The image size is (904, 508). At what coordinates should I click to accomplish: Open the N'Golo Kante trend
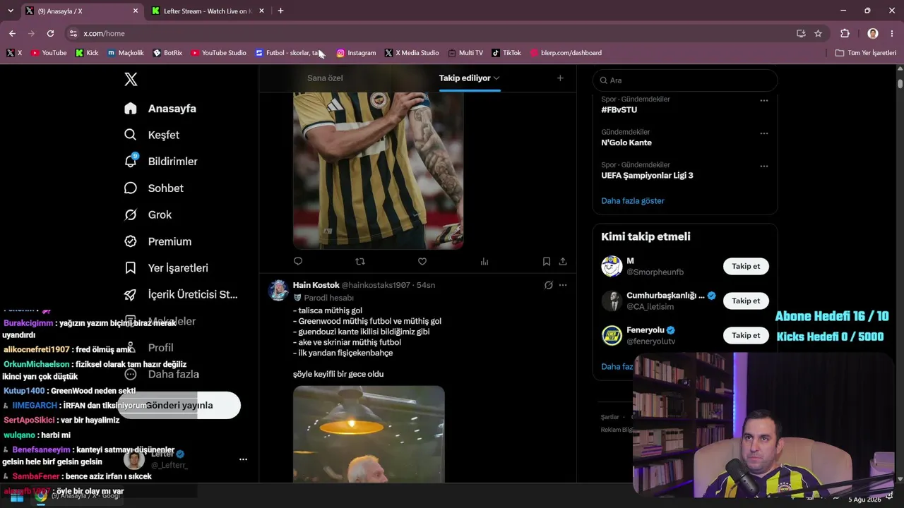(x=626, y=143)
